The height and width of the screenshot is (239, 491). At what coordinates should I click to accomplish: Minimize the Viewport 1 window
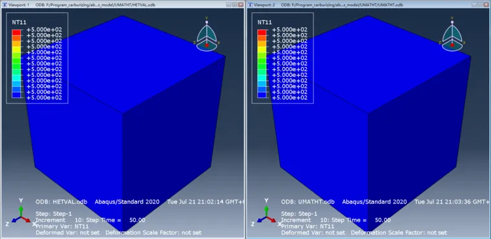pos(229,5)
